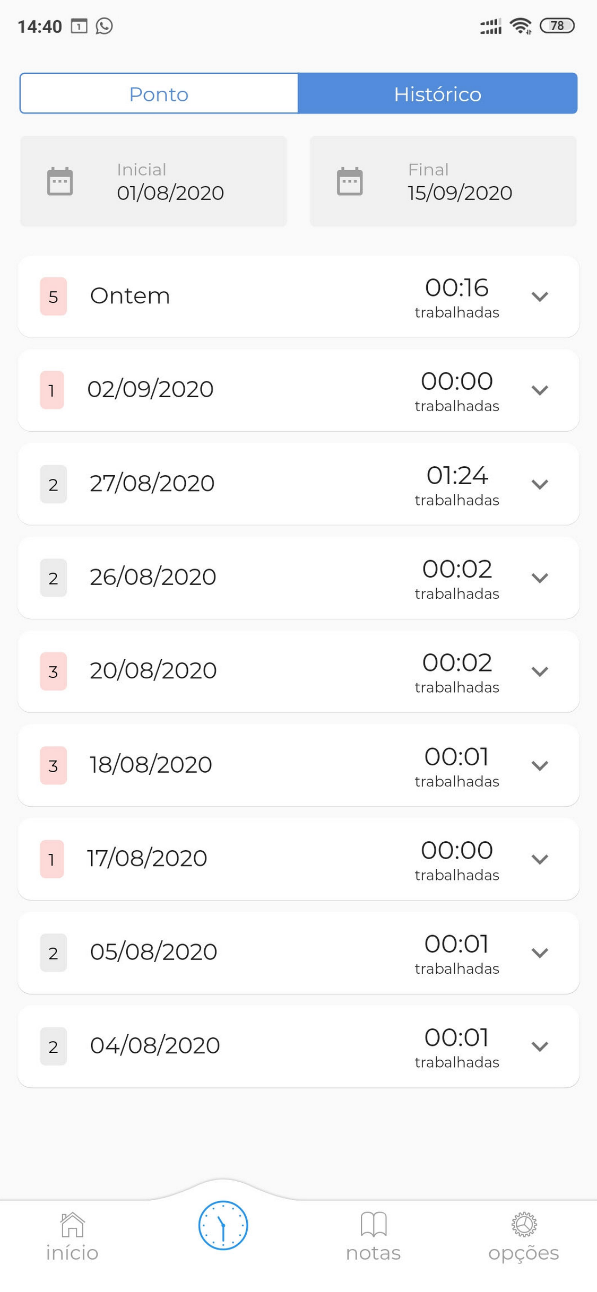Tap WhatsApp icon in status bar
The width and height of the screenshot is (597, 1292).
105,25
